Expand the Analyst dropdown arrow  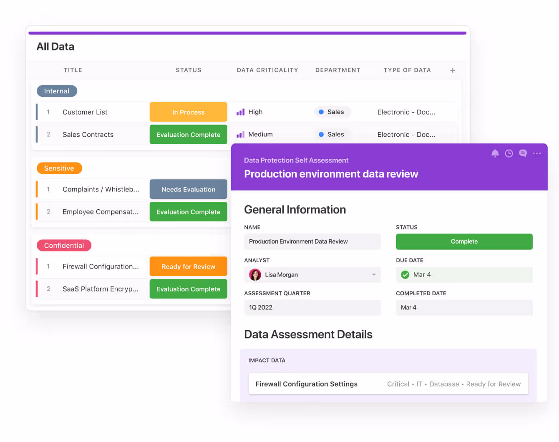point(374,275)
